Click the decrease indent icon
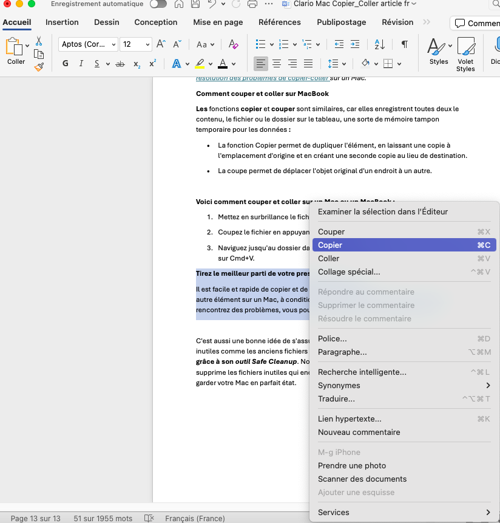This screenshot has width=500, height=523. 339,44
